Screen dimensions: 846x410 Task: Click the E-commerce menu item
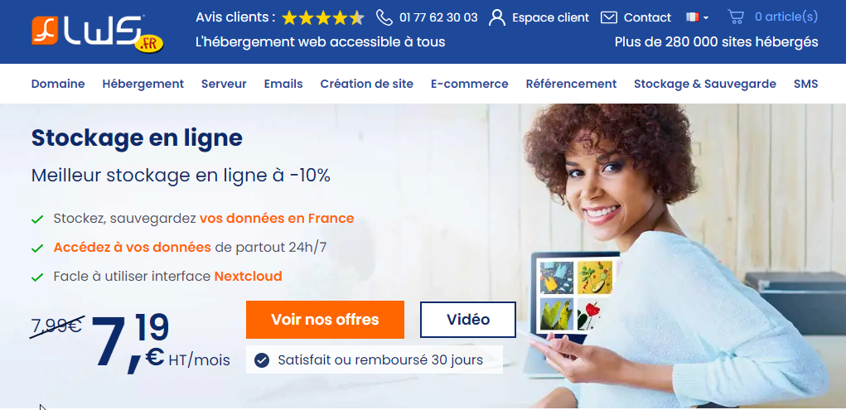point(469,84)
